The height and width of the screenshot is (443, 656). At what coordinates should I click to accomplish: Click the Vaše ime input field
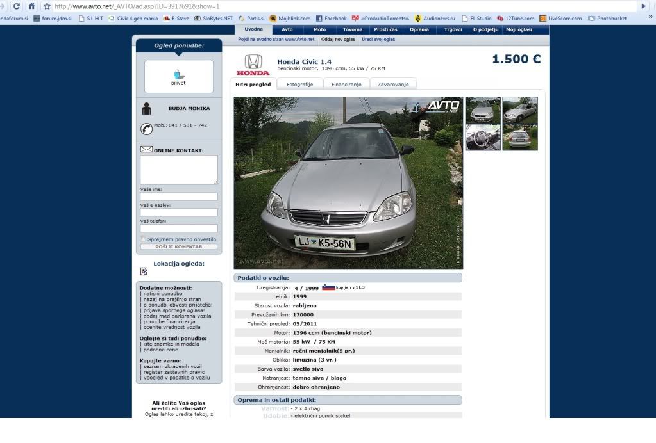tap(179, 197)
